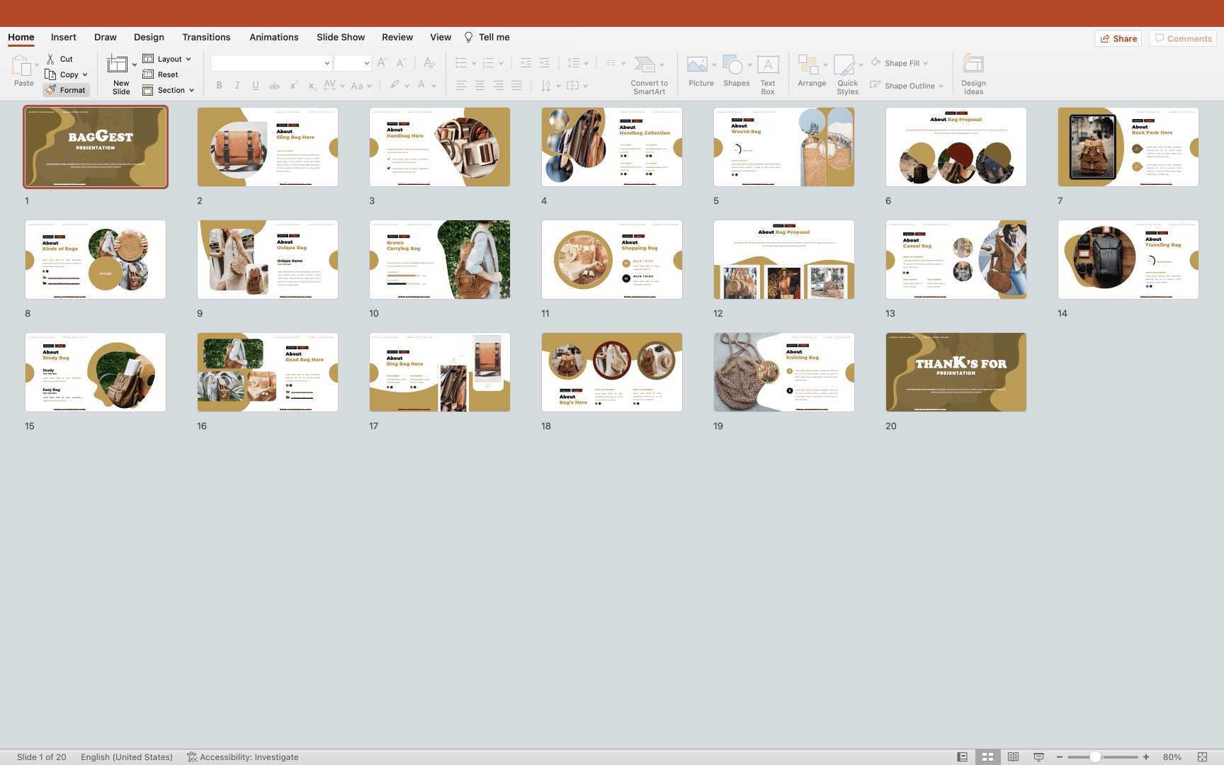The width and height of the screenshot is (1224, 765).
Task: Open the Transitions tab
Action: (206, 37)
